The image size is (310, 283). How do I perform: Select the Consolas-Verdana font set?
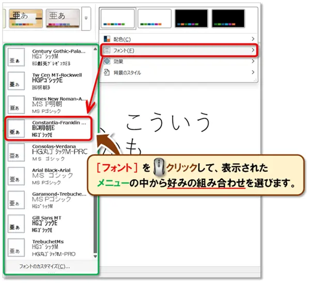tap(50, 152)
